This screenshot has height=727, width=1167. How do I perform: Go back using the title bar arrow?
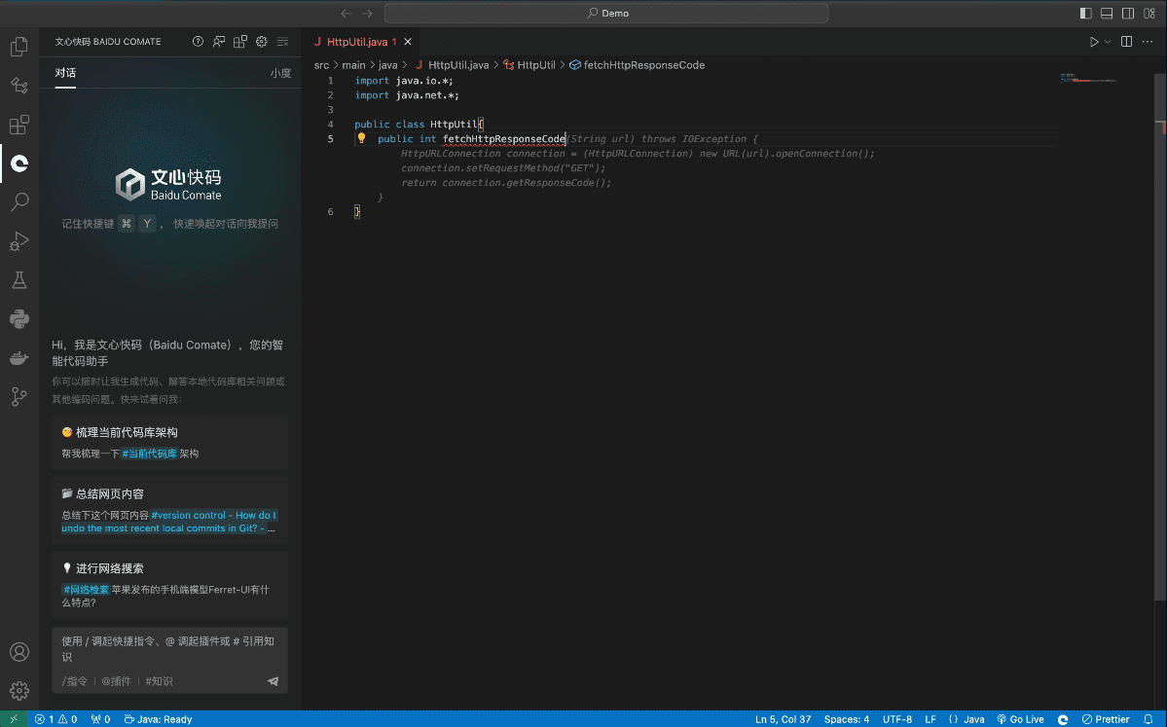pos(346,14)
